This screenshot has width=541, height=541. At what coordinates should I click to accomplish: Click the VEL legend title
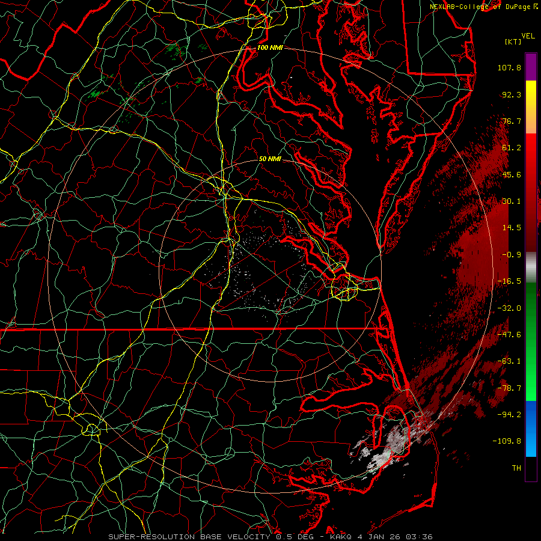528,36
